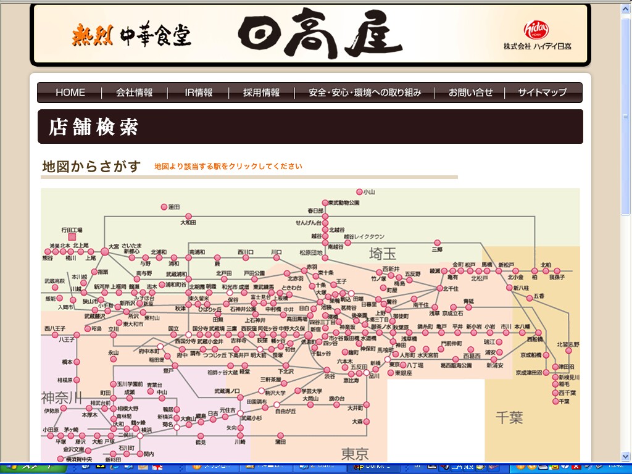Select the 飯能 station marker
The width and height of the screenshot is (632, 474).
point(60,298)
